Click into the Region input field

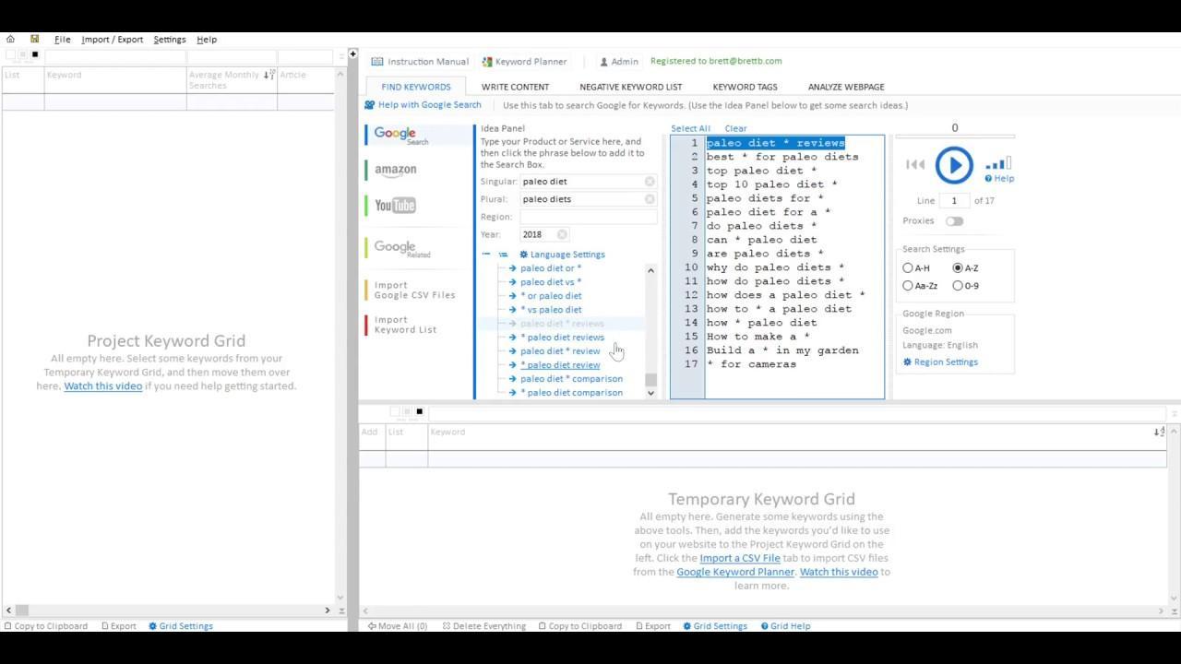(x=588, y=217)
